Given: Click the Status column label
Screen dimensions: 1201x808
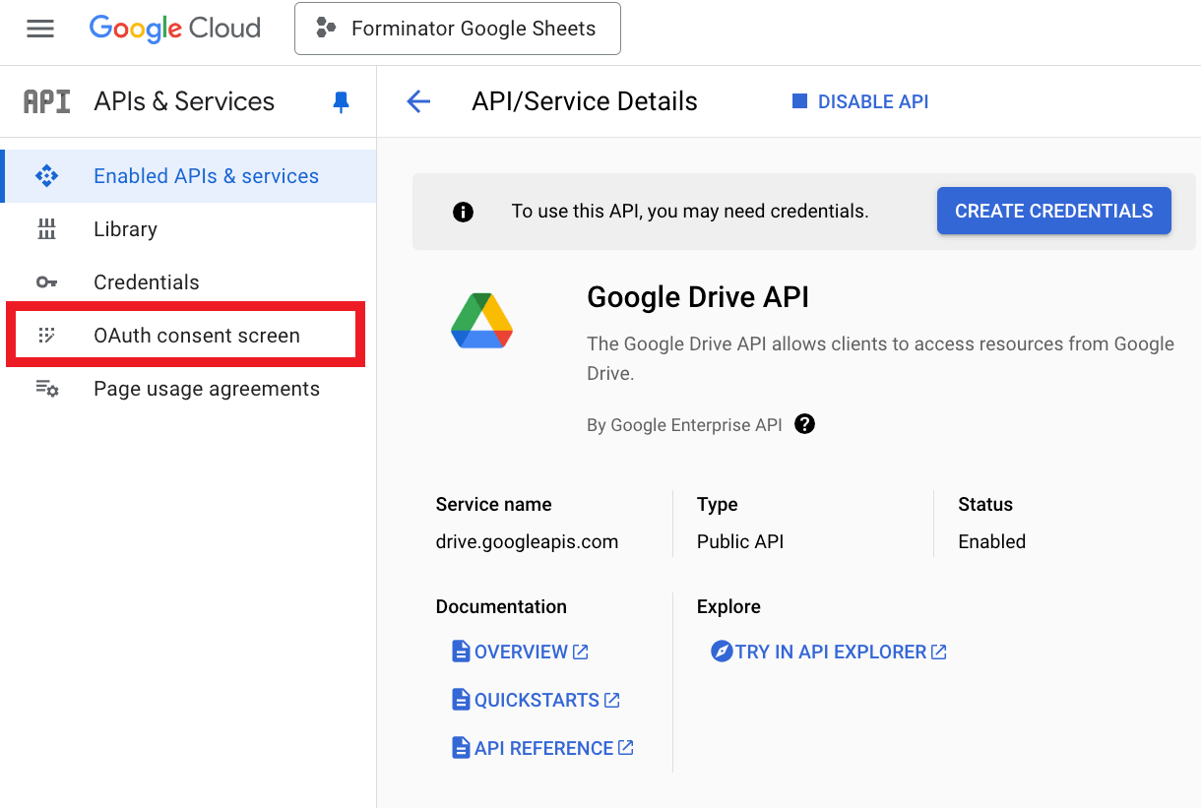Looking at the screenshot, I should [x=985, y=504].
